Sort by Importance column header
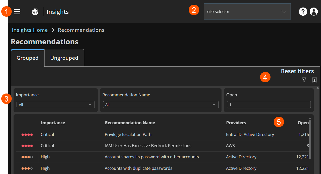The height and width of the screenshot is (174, 321). coord(53,123)
